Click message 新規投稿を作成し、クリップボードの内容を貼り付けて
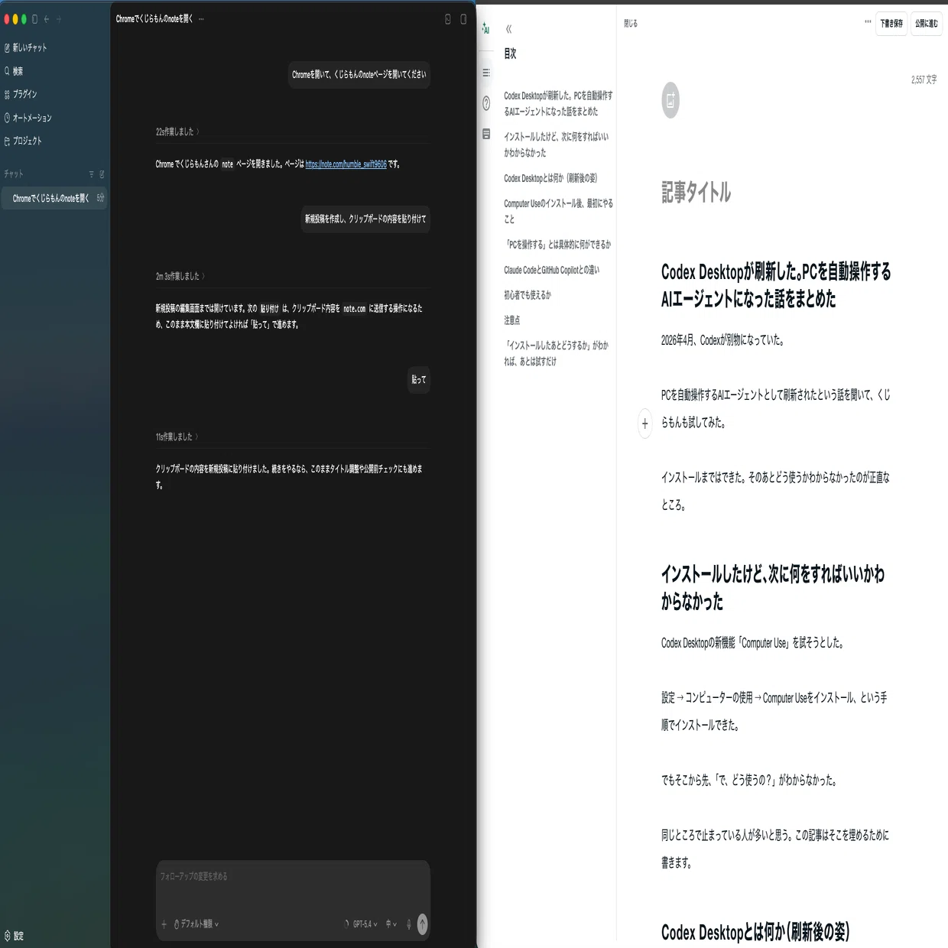The height and width of the screenshot is (948, 948). [365, 219]
